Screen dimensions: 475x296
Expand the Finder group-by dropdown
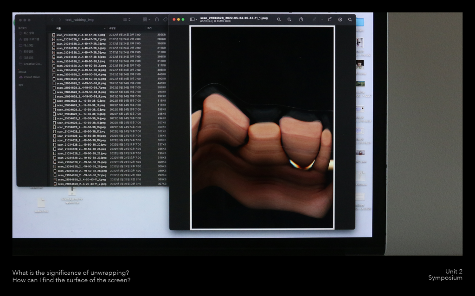pos(146,19)
